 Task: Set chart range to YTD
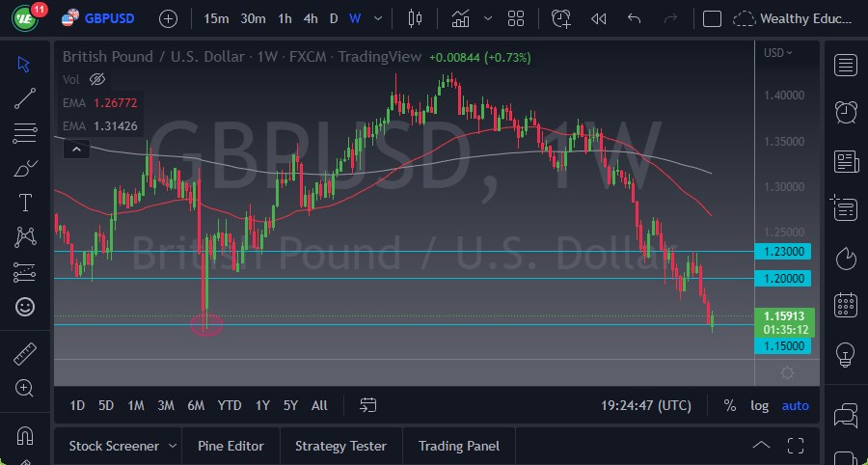pos(230,405)
